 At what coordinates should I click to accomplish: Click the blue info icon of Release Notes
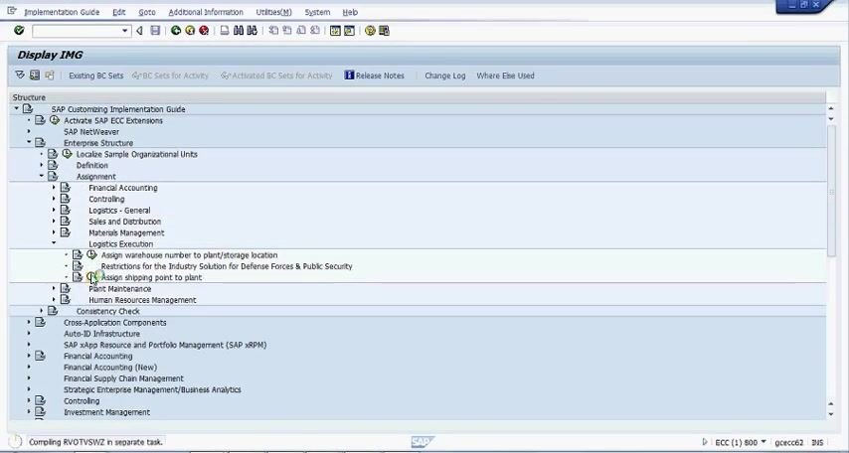click(349, 75)
